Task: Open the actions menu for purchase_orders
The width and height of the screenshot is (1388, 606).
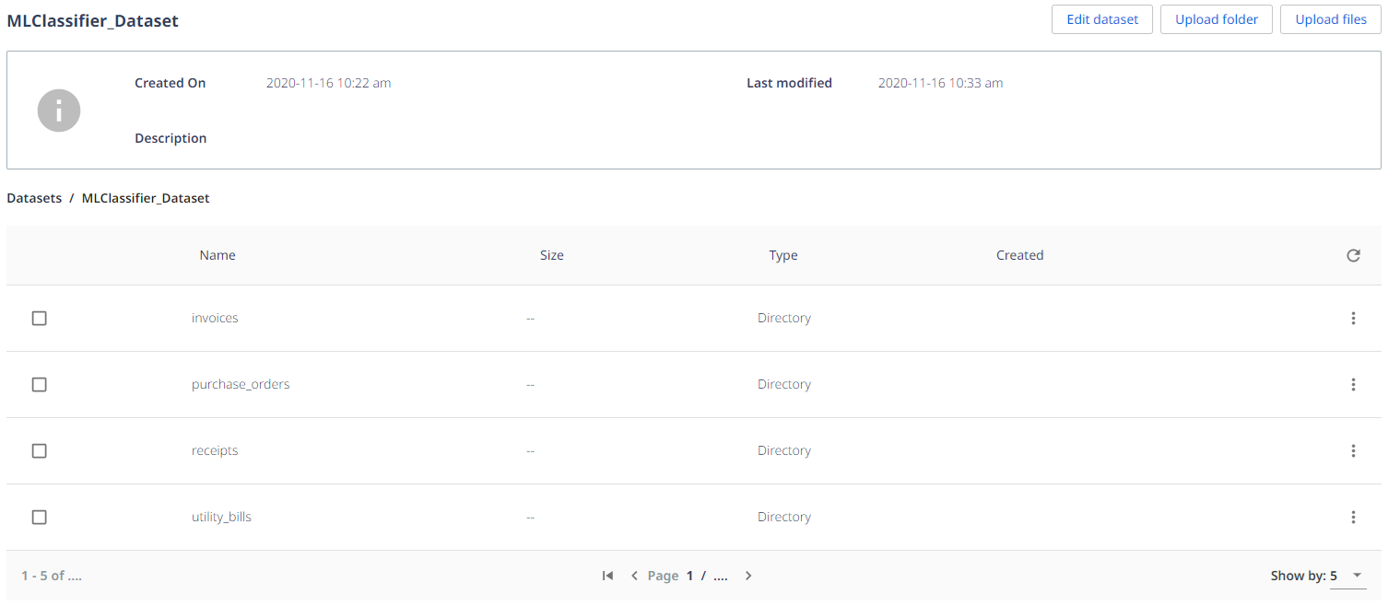Action: pos(1353,384)
